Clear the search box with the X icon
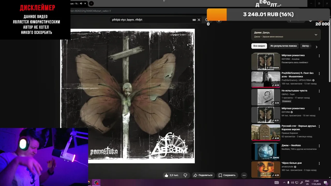The width and height of the screenshot is (331, 186). (199, 20)
